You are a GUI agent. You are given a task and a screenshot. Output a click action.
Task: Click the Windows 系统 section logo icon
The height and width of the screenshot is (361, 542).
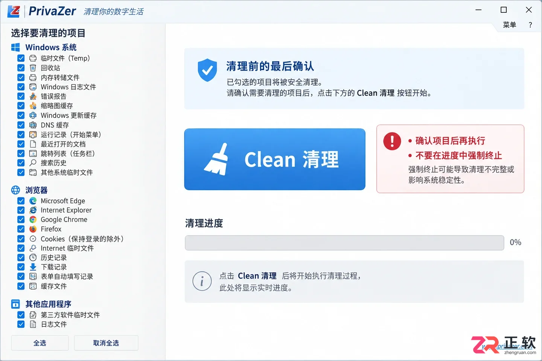coord(15,47)
